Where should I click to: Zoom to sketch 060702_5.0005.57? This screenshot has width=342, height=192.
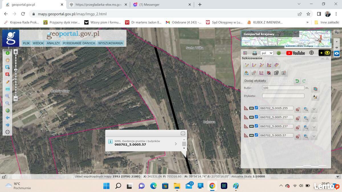point(306,136)
